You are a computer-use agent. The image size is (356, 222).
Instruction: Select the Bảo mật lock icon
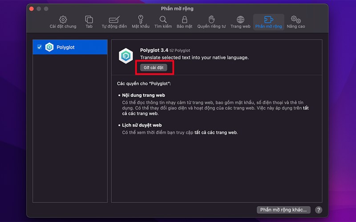pos(184,20)
